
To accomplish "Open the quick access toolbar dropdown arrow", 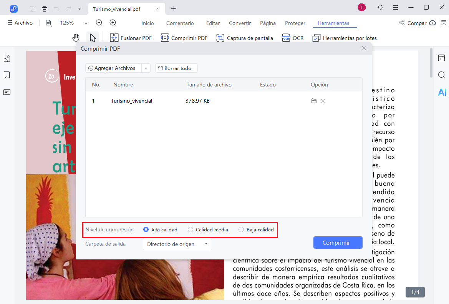I will tap(80, 9).
